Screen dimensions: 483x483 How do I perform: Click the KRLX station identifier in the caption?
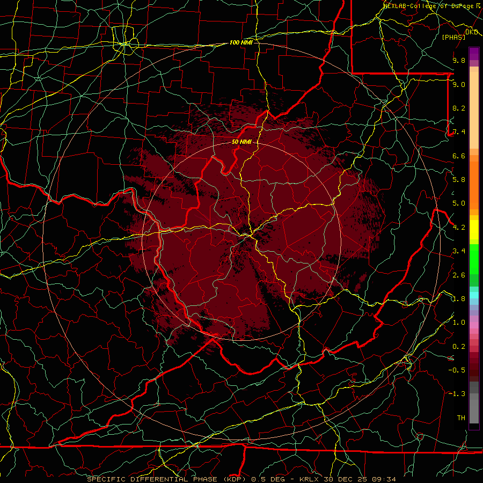[x=310, y=479]
